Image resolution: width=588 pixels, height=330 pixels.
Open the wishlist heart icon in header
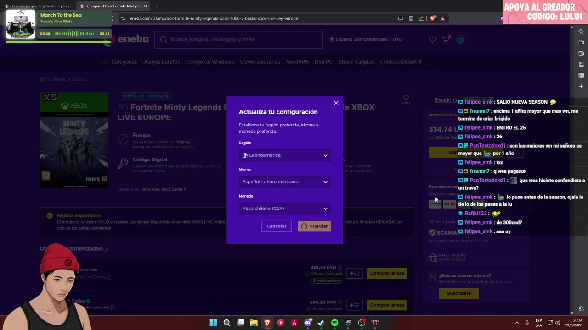pos(432,39)
